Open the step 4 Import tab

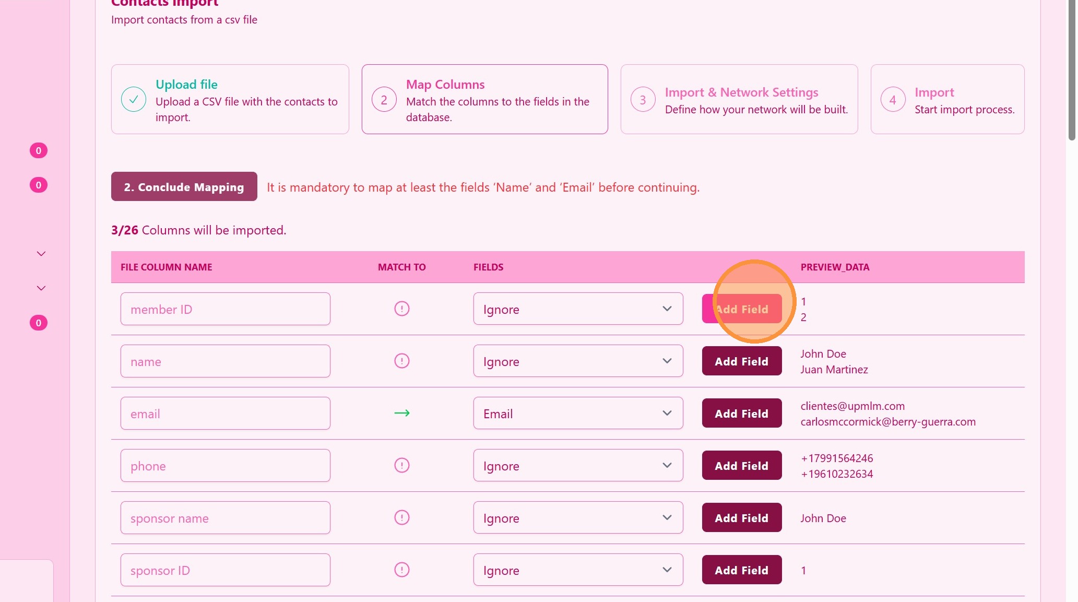[947, 99]
